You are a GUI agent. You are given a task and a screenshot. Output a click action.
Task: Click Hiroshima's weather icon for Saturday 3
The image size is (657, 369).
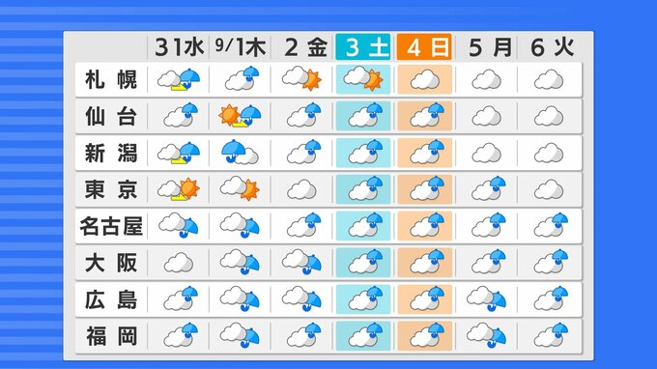(x=363, y=298)
